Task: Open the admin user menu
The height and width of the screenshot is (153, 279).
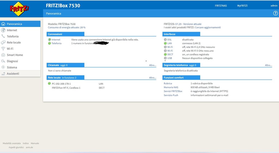Action: point(274,6)
